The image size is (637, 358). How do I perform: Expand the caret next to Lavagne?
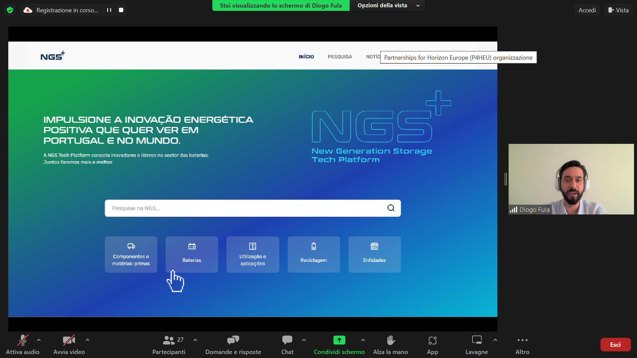click(x=495, y=340)
